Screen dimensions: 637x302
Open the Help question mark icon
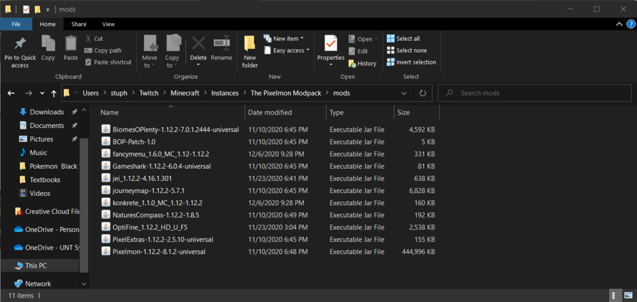[x=630, y=24]
